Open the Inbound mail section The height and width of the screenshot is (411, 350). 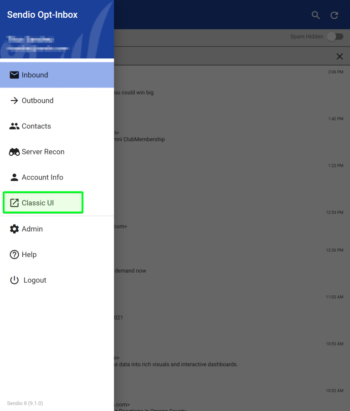coord(57,75)
